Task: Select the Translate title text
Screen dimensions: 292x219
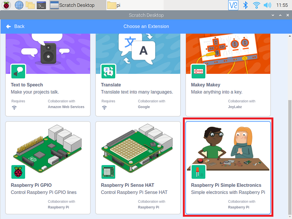Action: [111, 85]
